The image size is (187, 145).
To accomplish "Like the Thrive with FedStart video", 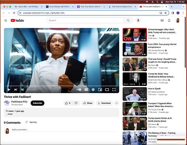I will (67, 103).
